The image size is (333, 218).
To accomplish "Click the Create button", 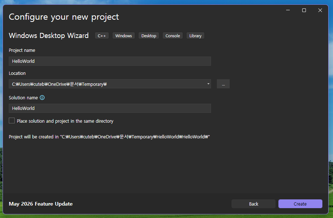I will pos(300,204).
